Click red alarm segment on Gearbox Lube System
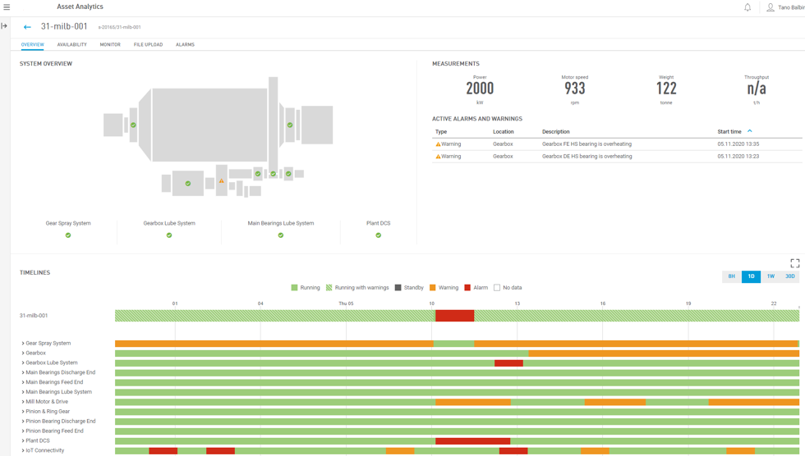Viewport: 805px width, 456px height. click(x=508, y=363)
